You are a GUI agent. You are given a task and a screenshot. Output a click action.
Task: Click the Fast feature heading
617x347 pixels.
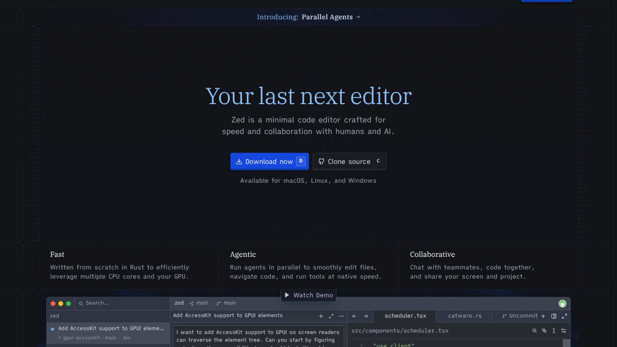(x=57, y=254)
